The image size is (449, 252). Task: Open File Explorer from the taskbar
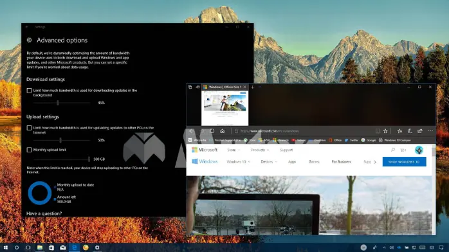click(40, 248)
